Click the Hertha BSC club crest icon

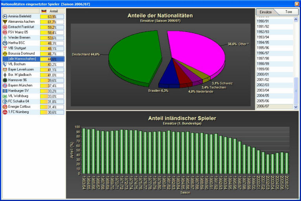[x=5, y=43]
